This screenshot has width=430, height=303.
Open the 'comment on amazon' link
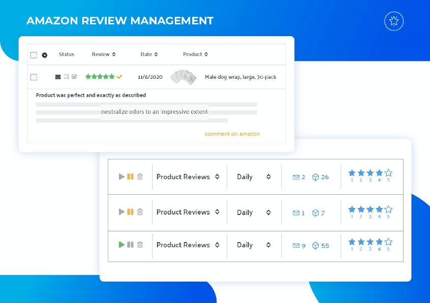point(232,134)
